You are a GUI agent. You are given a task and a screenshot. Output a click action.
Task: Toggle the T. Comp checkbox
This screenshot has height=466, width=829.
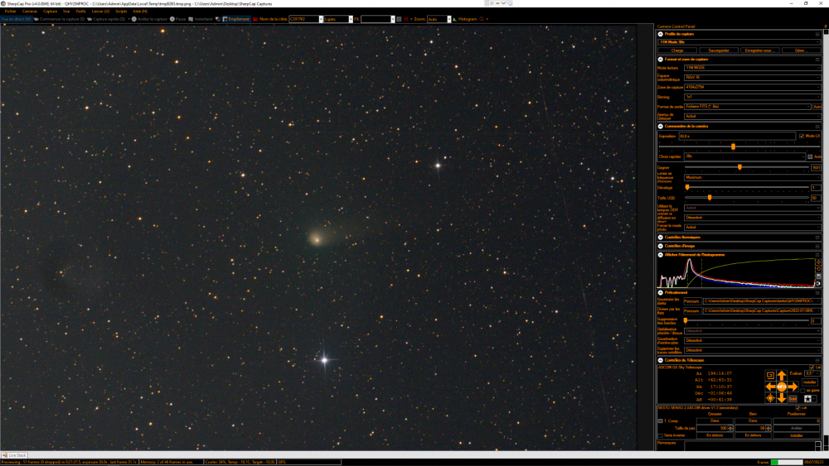point(661,420)
